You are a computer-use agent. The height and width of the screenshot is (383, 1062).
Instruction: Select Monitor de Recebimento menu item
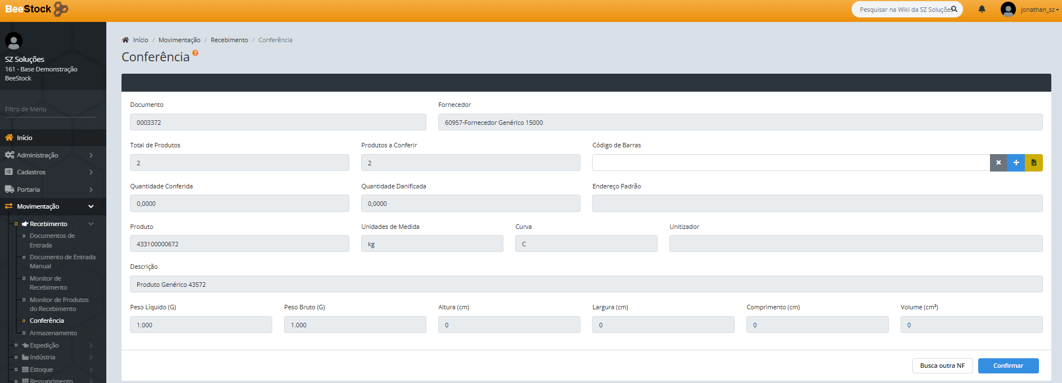pyautogui.click(x=48, y=283)
